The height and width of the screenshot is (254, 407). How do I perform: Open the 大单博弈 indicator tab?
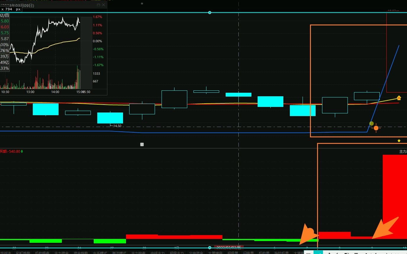pyautogui.click(x=215, y=253)
